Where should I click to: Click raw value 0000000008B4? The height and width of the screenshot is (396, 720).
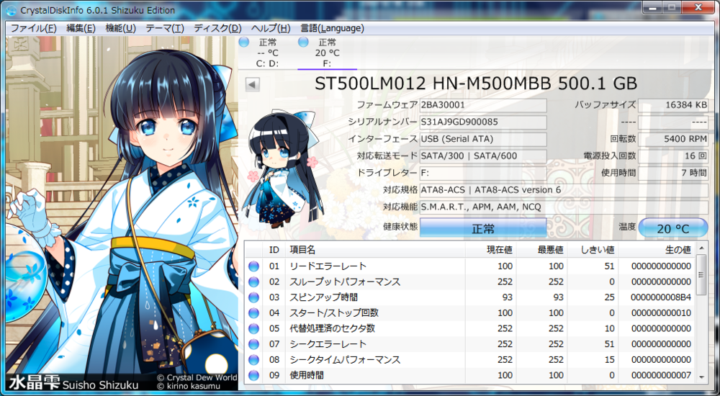tap(661, 297)
